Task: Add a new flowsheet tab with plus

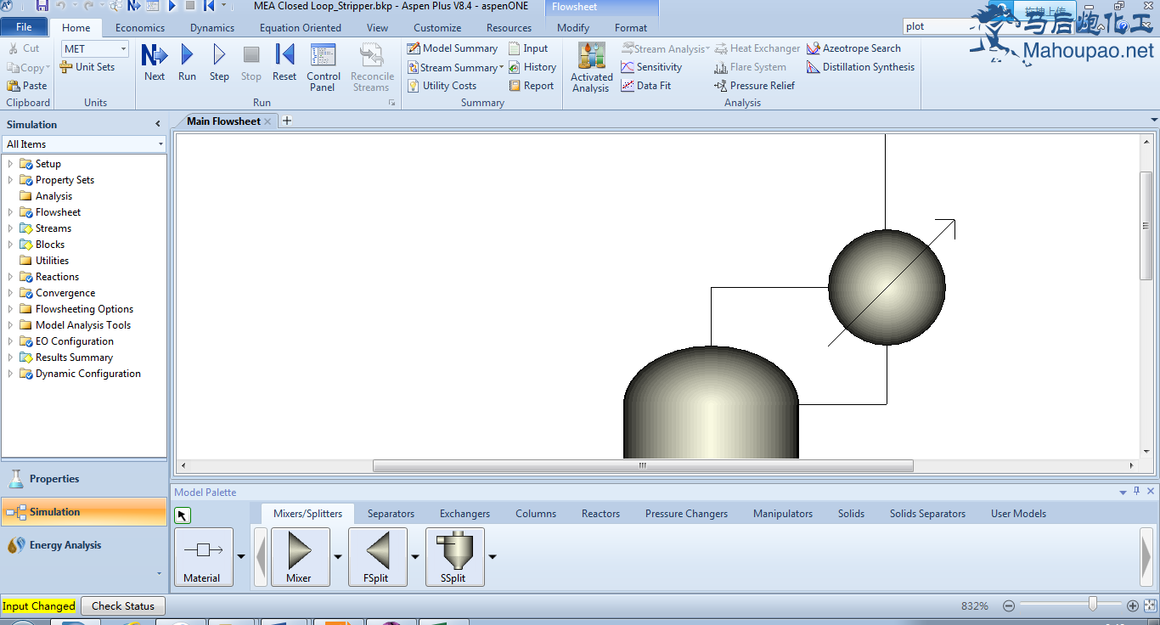Action: coord(287,121)
